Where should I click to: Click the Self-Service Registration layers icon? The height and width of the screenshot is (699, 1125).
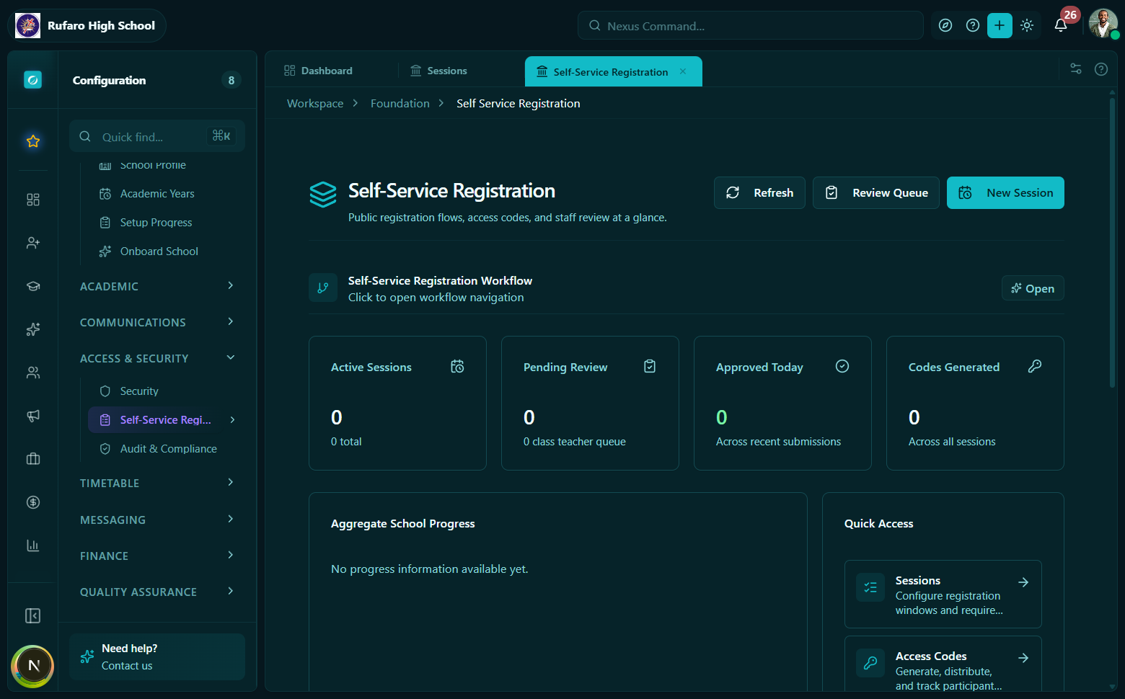323,195
